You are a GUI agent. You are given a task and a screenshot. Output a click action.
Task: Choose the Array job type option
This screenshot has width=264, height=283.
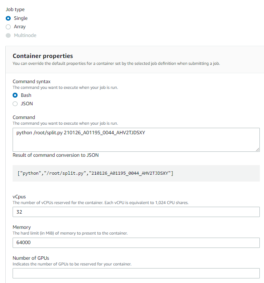click(8, 27)
